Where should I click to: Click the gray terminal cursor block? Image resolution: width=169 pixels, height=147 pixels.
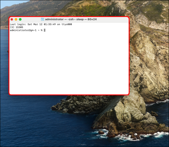(x=45, y=30)
